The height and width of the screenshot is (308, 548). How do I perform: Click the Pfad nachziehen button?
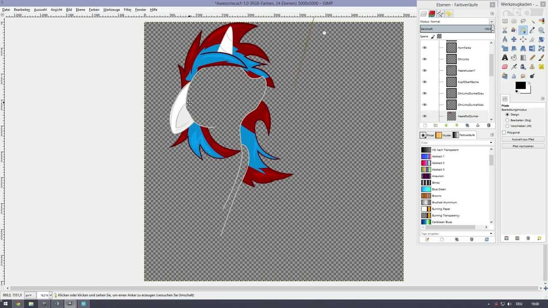[x=523, y=146]
